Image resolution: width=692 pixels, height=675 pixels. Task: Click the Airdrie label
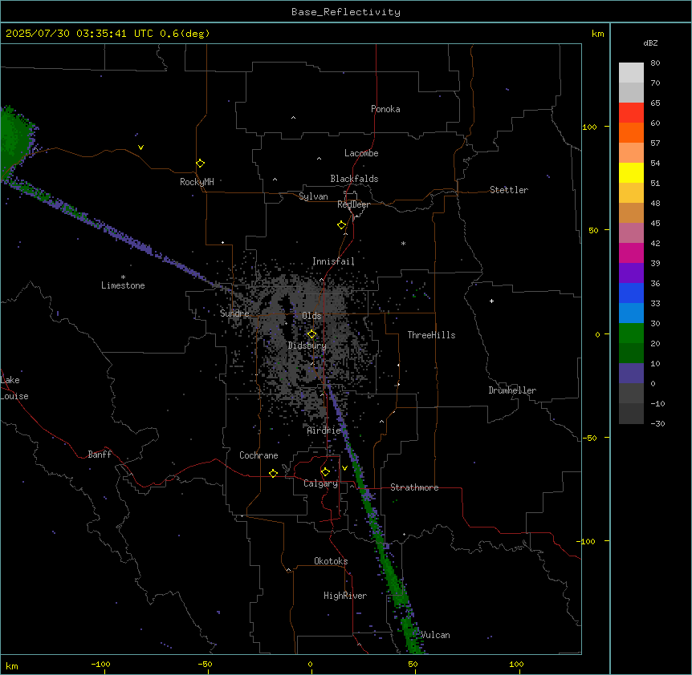pyautogui.click(x=324, y=430)
